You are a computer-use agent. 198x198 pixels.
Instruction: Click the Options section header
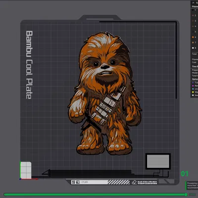(x=195, y=79)
